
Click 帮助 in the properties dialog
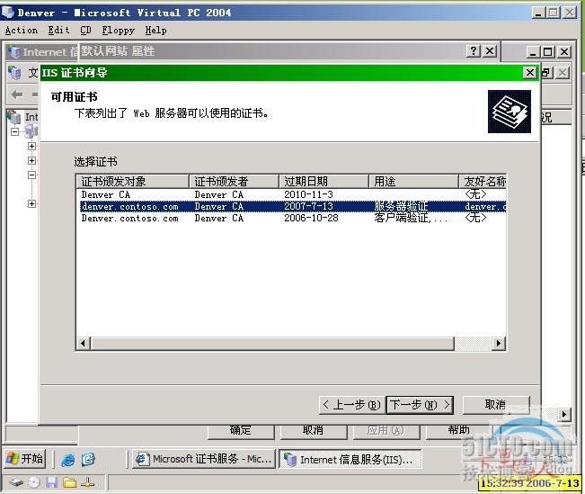coord(458,431)
